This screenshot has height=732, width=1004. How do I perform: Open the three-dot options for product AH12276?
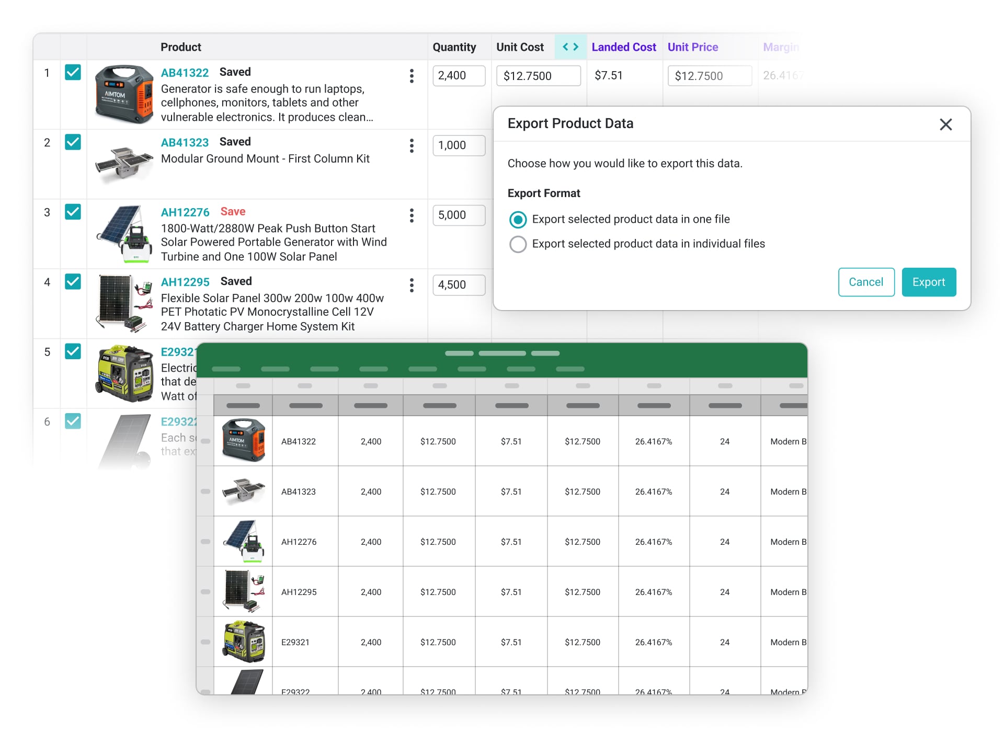(412, 215)
